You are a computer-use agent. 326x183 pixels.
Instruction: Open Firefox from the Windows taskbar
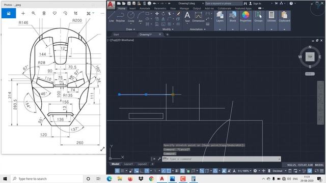pos(130,178)
